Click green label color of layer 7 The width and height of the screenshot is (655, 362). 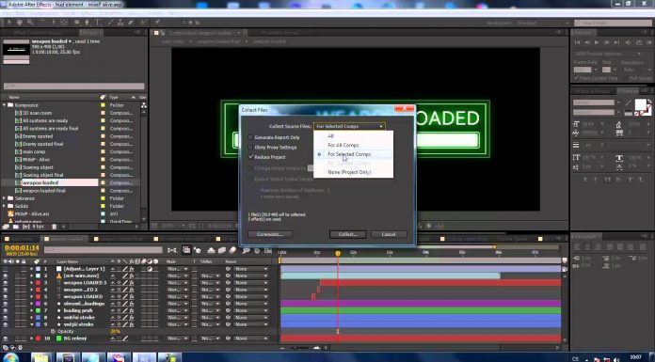pos(38,310)
